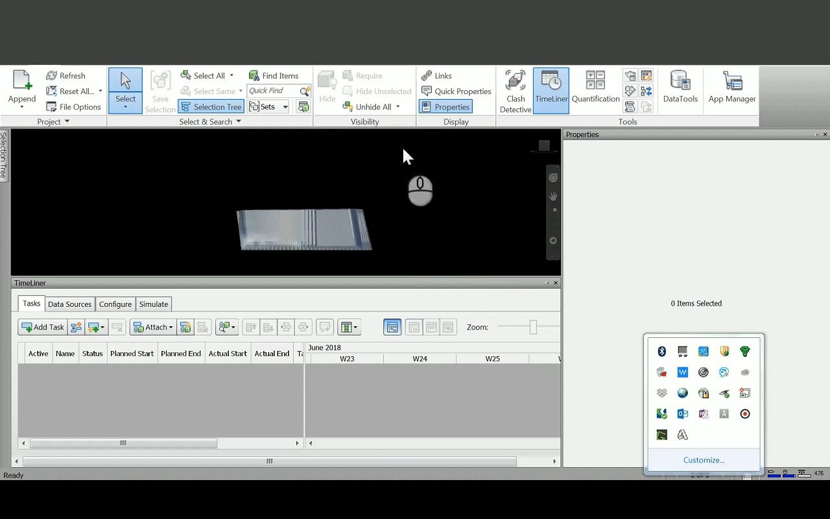Open Clash Detective from the Tools panel
The width and height of the screenshot is (830, 519).
[x=515, y=90]
